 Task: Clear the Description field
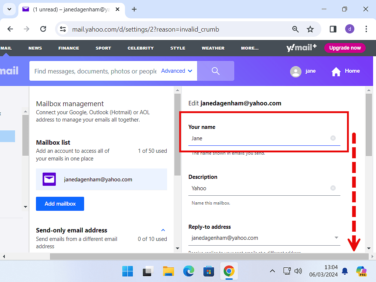coord(333,188)
